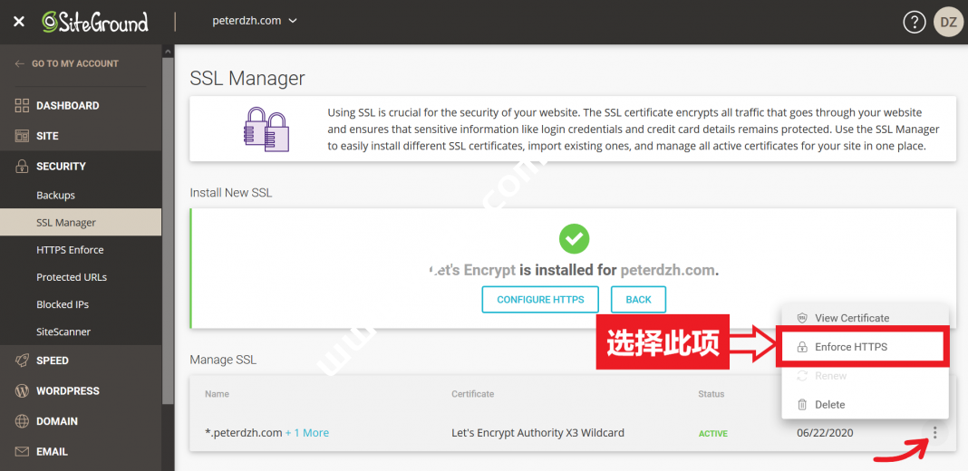This screenshot has width=968, height=471.
Task: Expand the peterdzh.com site selector dropdown
Action: click(x=254, y=21)
